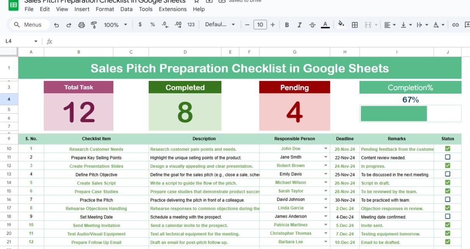Increase font size with plus button
This screenshot has height=249, width=470.
[x=273, y=24]
